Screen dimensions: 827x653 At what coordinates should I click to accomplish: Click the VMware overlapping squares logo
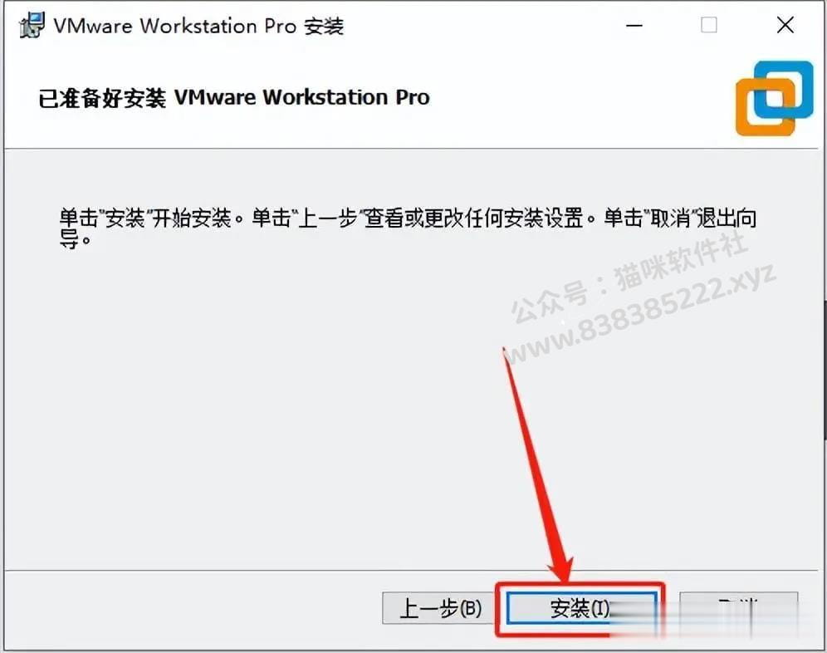[x=775, y=98]
